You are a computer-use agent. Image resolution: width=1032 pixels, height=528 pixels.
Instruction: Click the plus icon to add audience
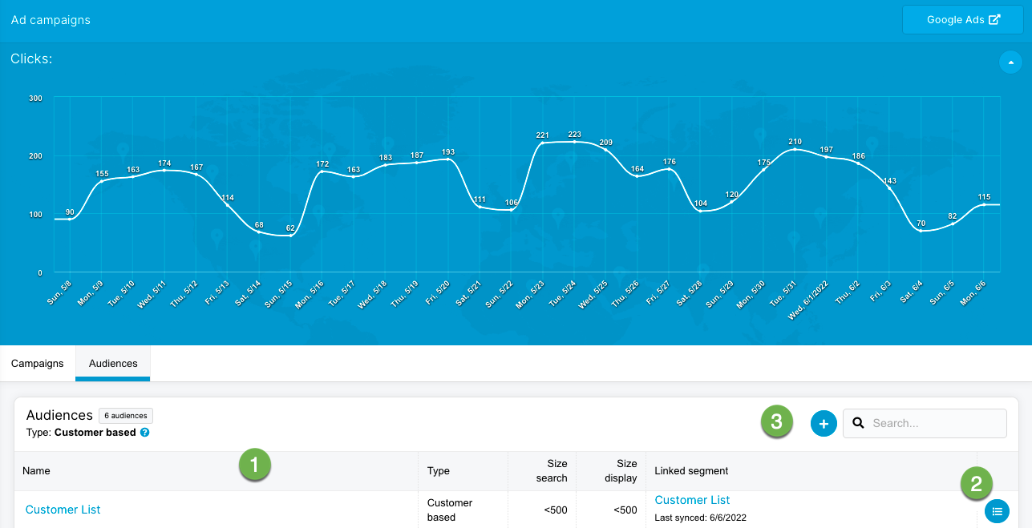[824, 423]
